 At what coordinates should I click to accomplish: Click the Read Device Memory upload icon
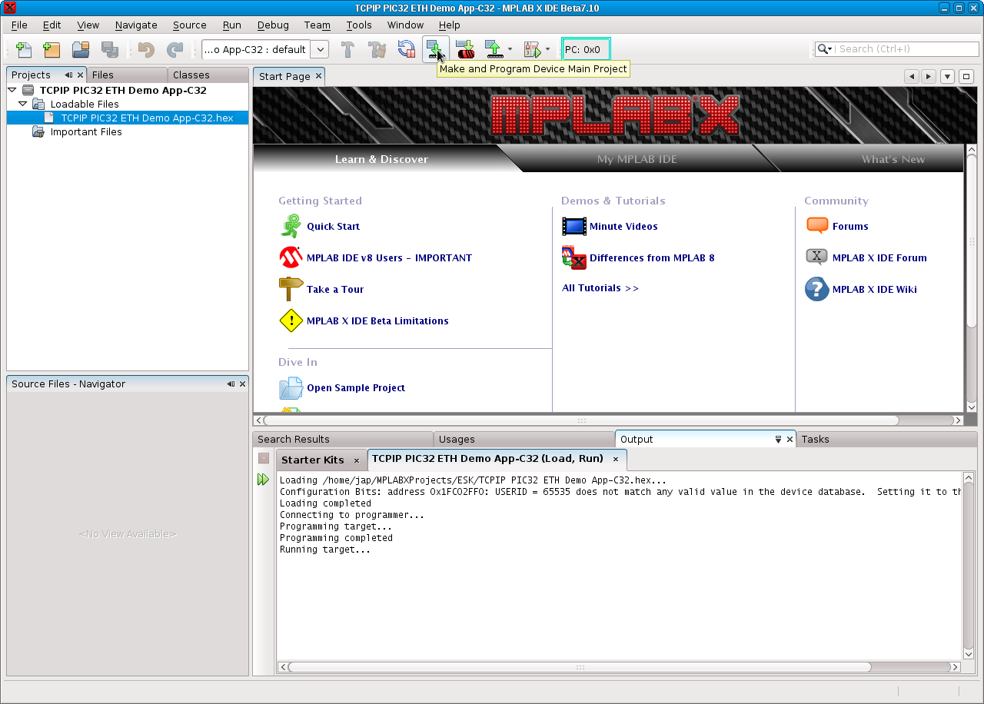494,49
